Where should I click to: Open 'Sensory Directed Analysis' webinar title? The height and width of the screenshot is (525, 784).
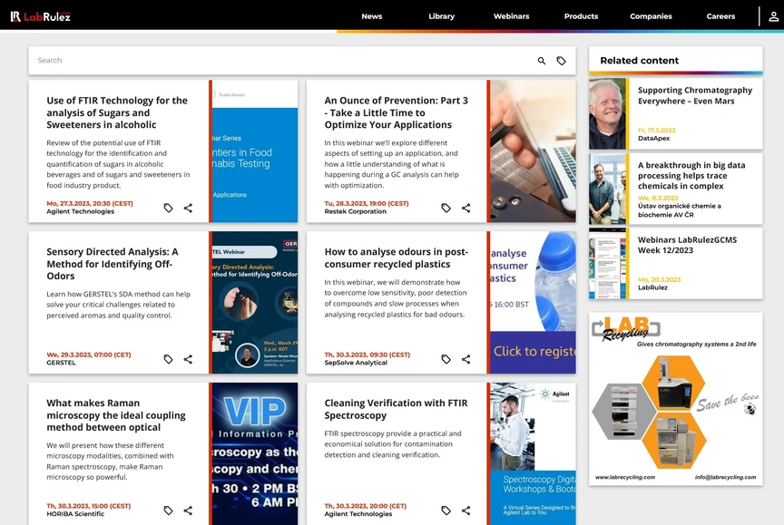point(113,264)
